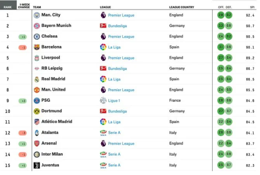Viewport: 260px width, 175px height.
Task: Click the Barcelona club crest
Action: [37, 47]
